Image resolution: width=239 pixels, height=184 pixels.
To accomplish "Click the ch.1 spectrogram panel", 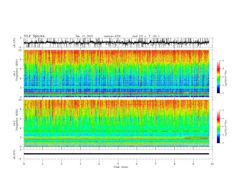I will click(116, 73).
